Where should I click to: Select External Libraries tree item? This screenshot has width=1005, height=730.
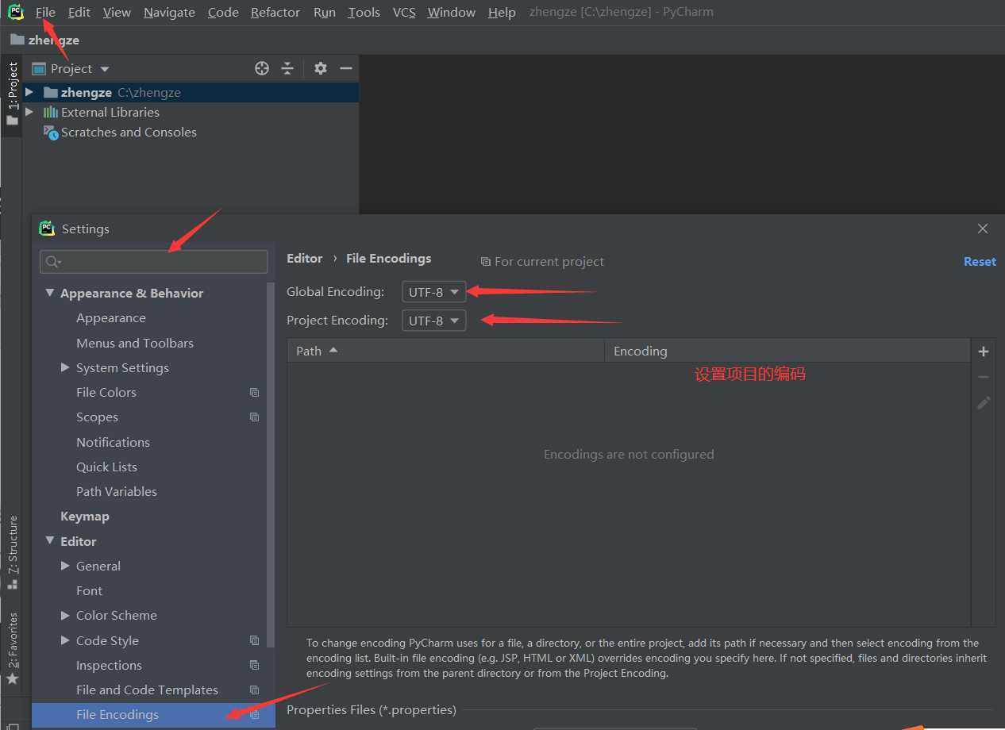click(110, 113)
